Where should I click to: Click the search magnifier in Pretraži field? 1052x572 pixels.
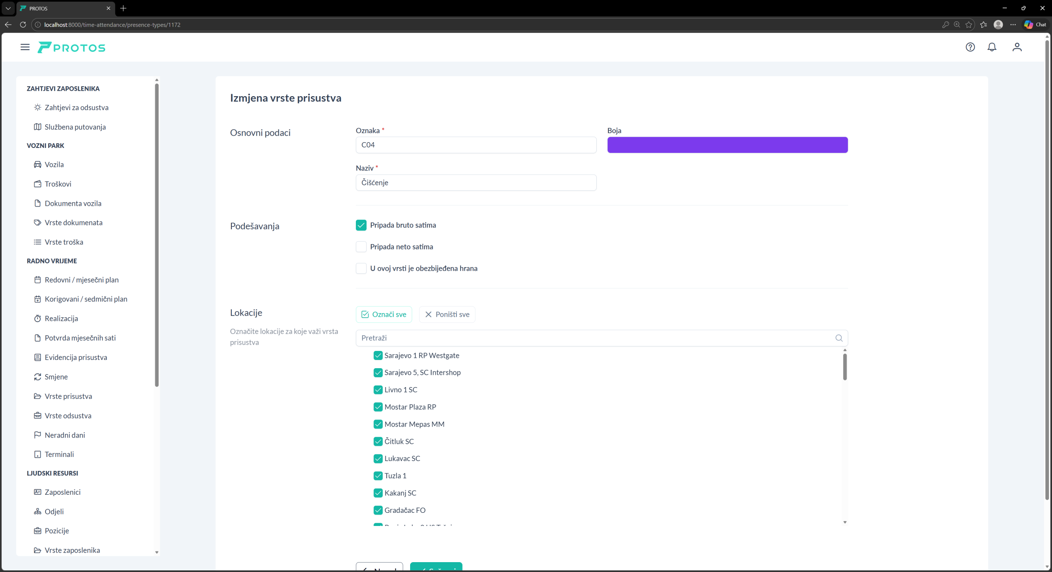pos(839,338)
